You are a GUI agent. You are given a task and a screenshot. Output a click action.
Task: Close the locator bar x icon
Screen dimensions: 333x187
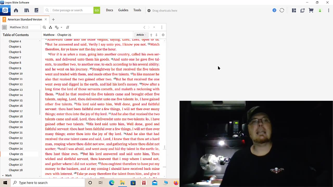[x=163, y=35]
